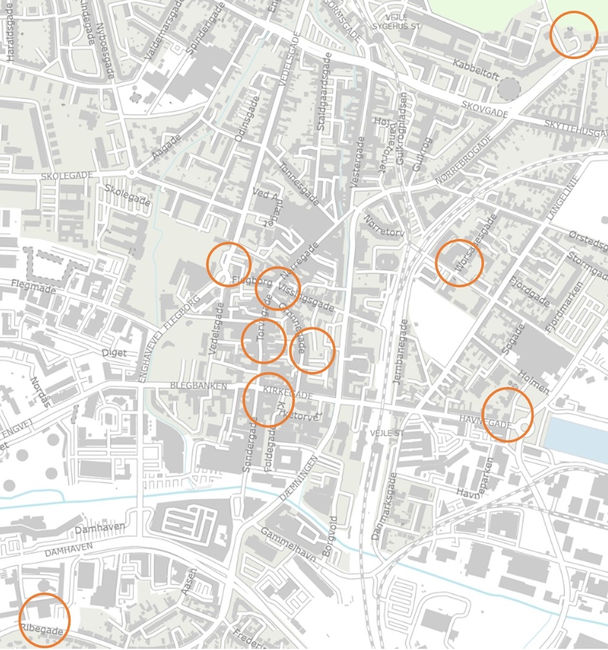Image resolution: width=608 pixels, height=650 pixels.
Task: Select the Nørretorv street label
Action: click(x=383, y=226)
